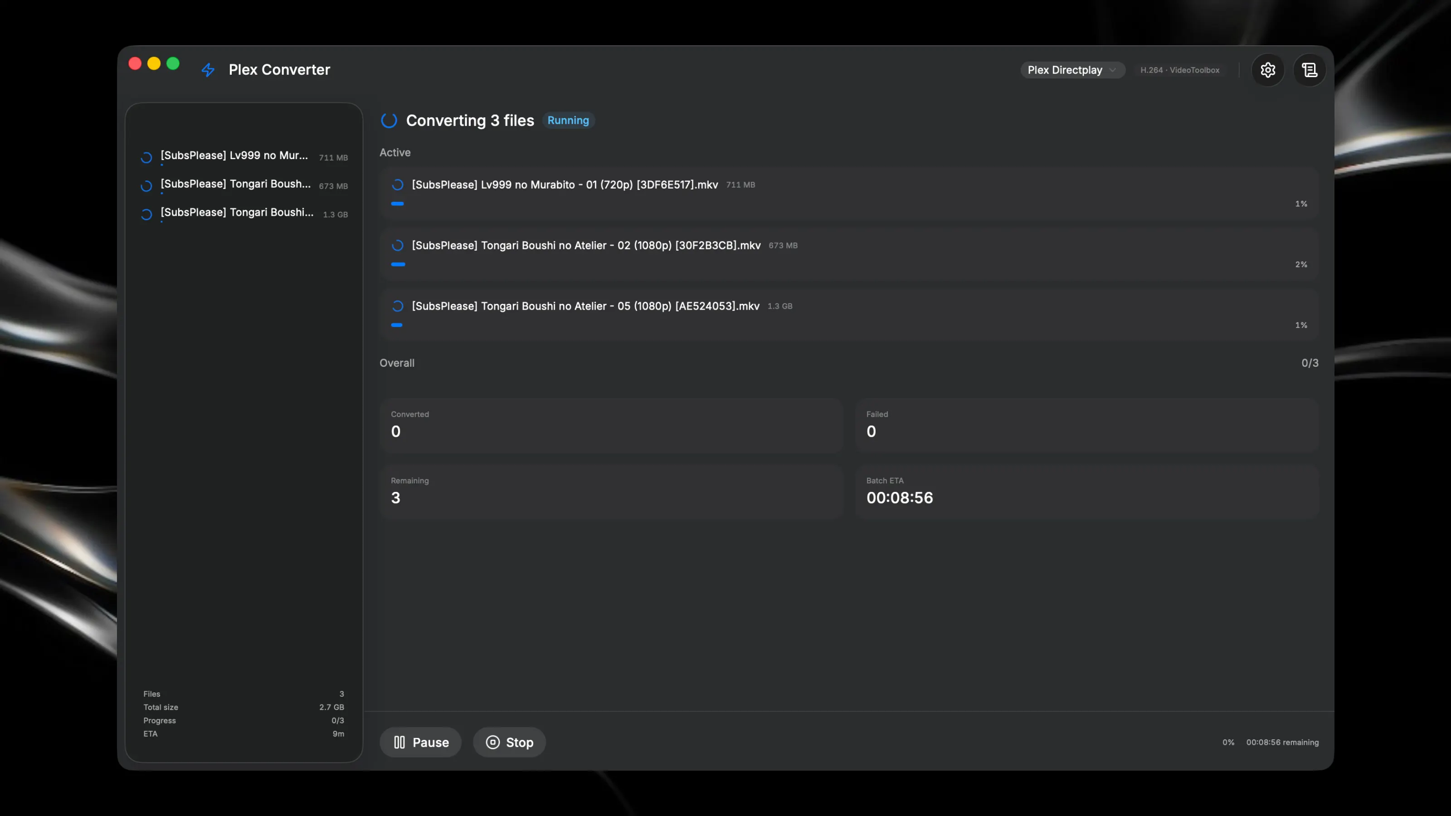Click the Tongari Boushi no Atelier - 05 filename
Image resolution: width=1451 pixels, height=816 pixels.
[x=586, y=306]
